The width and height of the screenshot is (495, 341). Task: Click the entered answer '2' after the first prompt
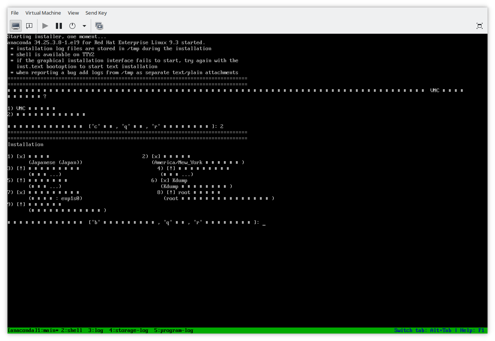click(x=222, y=127)
